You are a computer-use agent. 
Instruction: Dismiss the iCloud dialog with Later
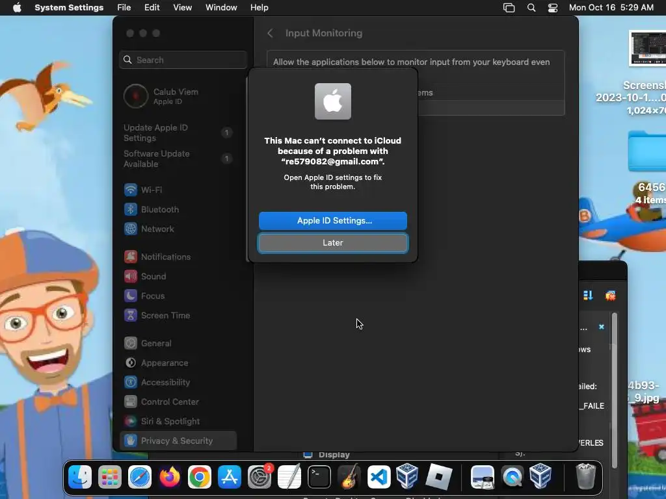pos(332,243)
